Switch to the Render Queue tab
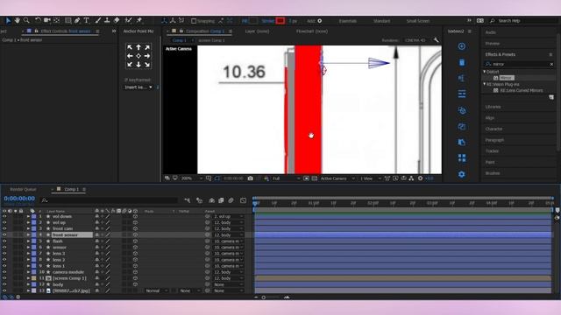The width and height of the screenshot is (561, 315). (x=23, y=189)
